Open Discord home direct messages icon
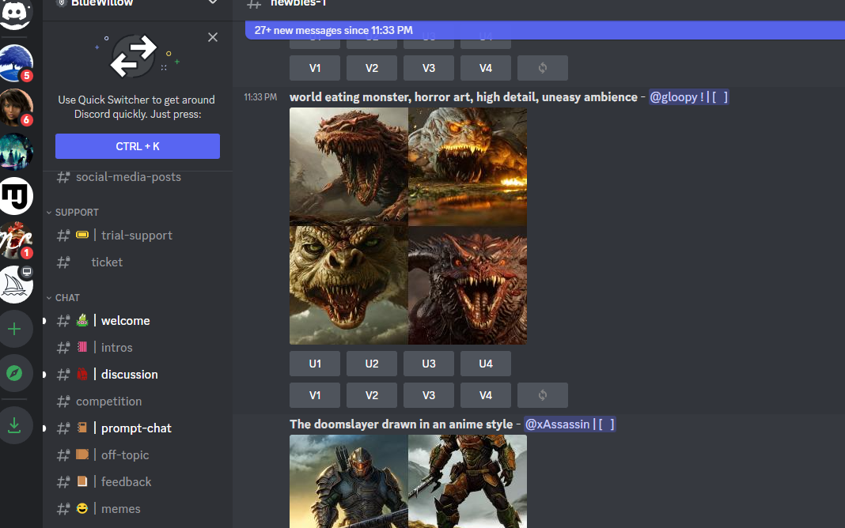This screenshot has height=528, width=845. pos(16,12)
